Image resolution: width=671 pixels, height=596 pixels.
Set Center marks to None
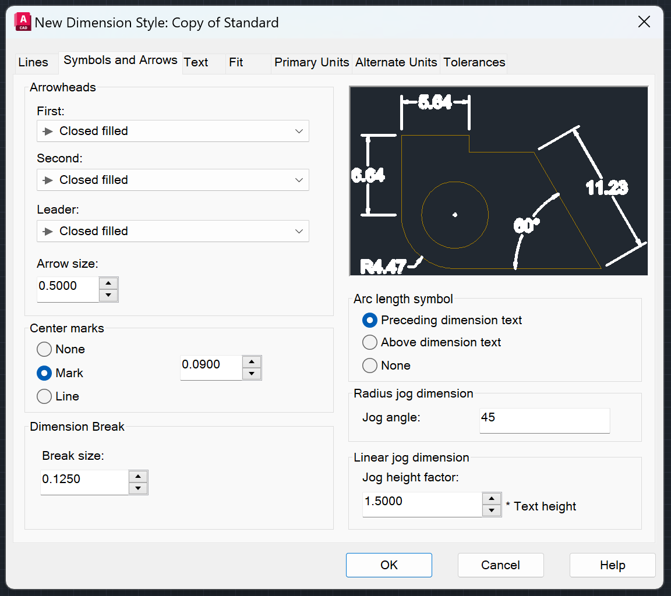pyautogui.click(x=44, y=349)
